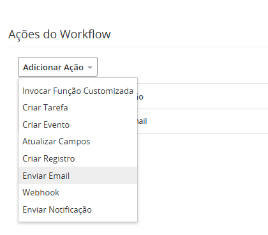Click the partially hidden row ending in 'ail'
Screen dimensions: 268x235
click(x=203, y=121)
